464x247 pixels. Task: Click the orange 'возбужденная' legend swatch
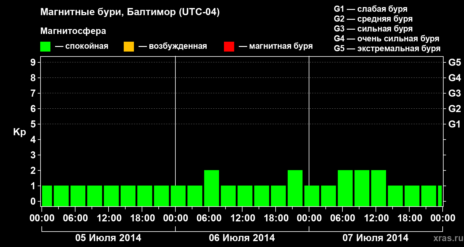click(x=129, y=47)
